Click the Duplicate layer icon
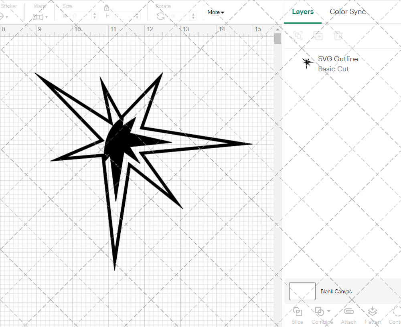Image resolution: width=401 pixels, height=327 pixels. (x=318, y=36)
